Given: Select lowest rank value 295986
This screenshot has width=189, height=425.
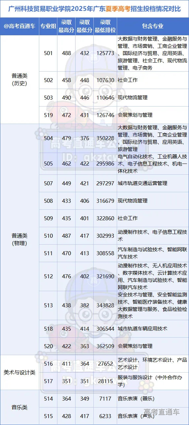Looking at the screenshot, I should [x=105, y=164].
